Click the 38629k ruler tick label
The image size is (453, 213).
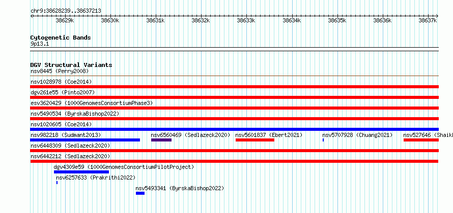pyautogui.click(x=65, y=20)
